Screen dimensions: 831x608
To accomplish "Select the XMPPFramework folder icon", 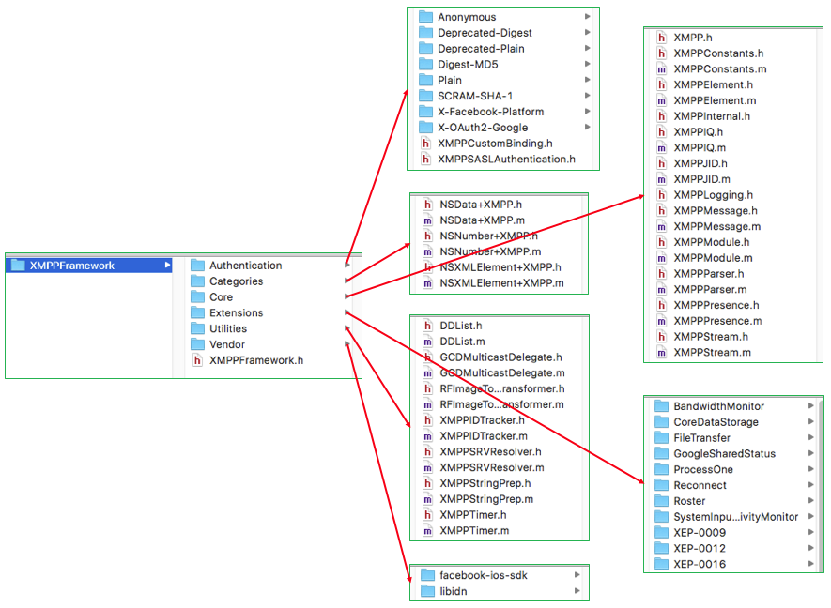I will point(18,265).
